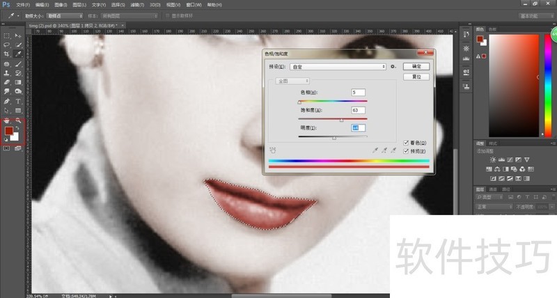The width and height of the screenshot is (557, 298).
Task: Toggle the 预览 (Preview) checkbox
Action: pos(407,150)
